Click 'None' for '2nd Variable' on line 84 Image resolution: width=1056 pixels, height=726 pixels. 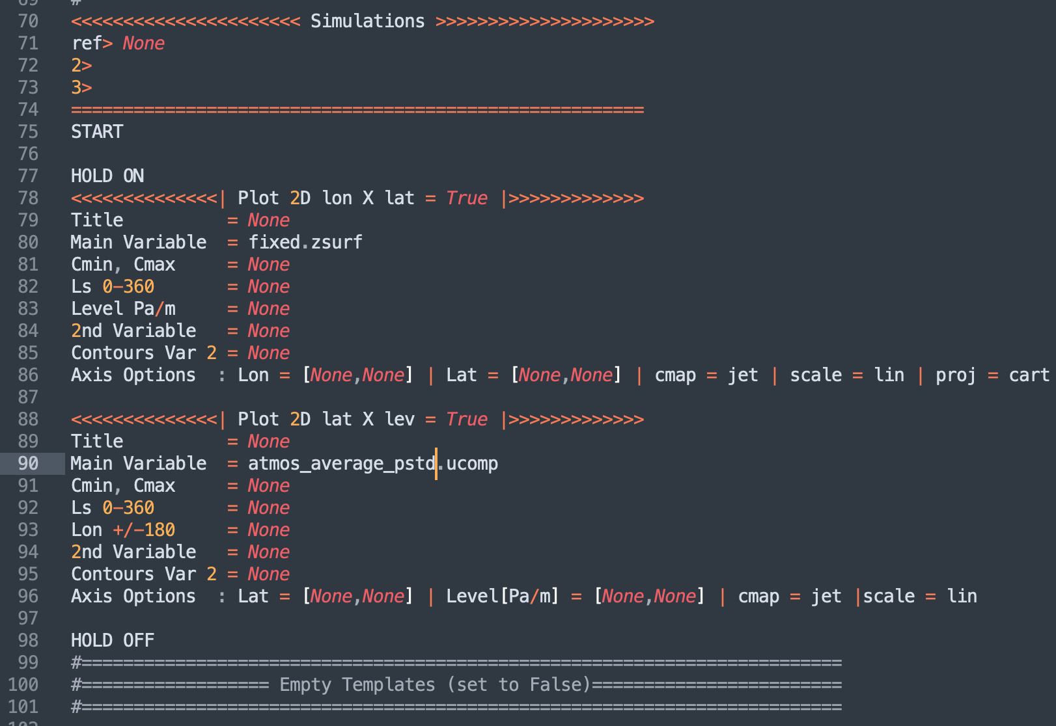click(269, 331)
